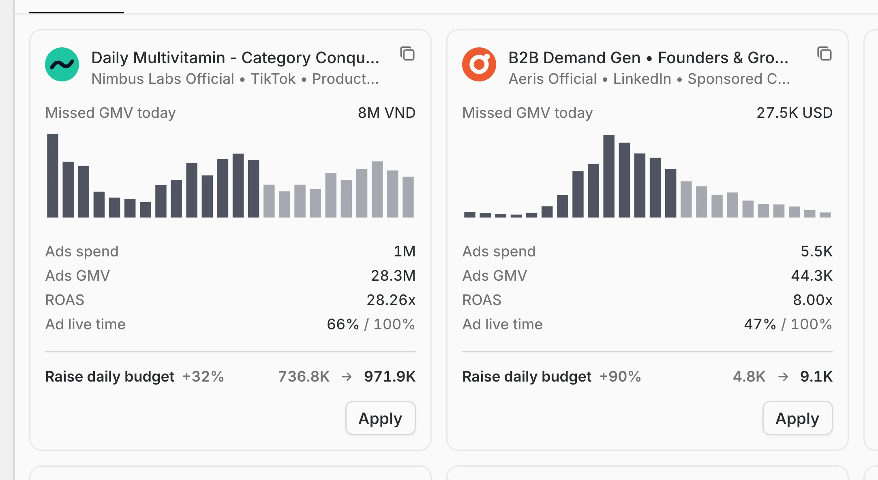Select the Ads spend value '1M'
The height and width of the screenshot is (480, 878).
tap(405, 251)
